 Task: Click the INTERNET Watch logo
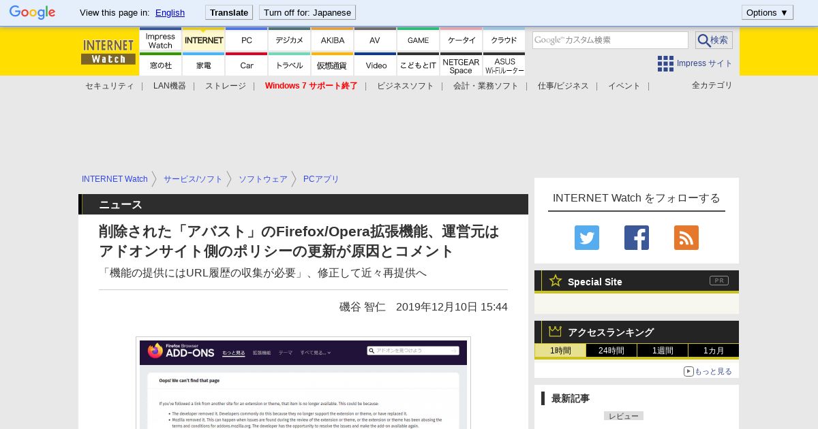108,52
